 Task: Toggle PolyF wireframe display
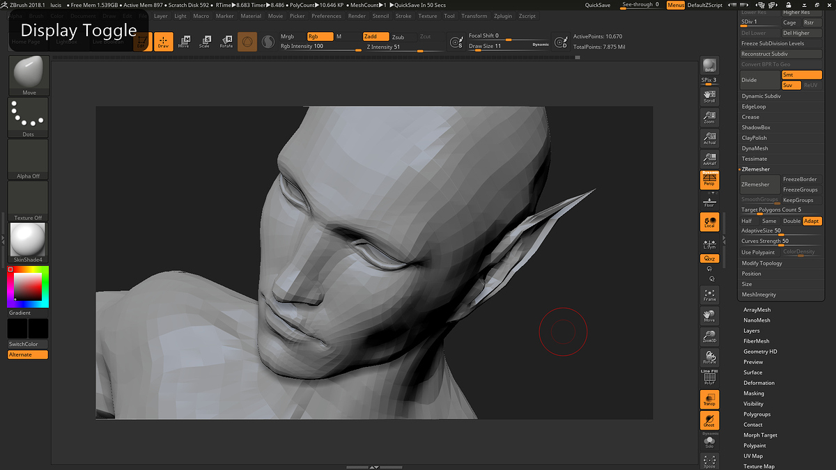[x=709, y=378]
